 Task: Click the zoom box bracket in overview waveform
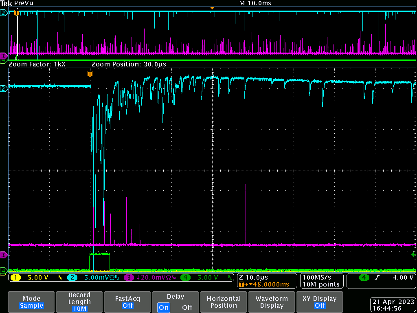click(17, 58)
